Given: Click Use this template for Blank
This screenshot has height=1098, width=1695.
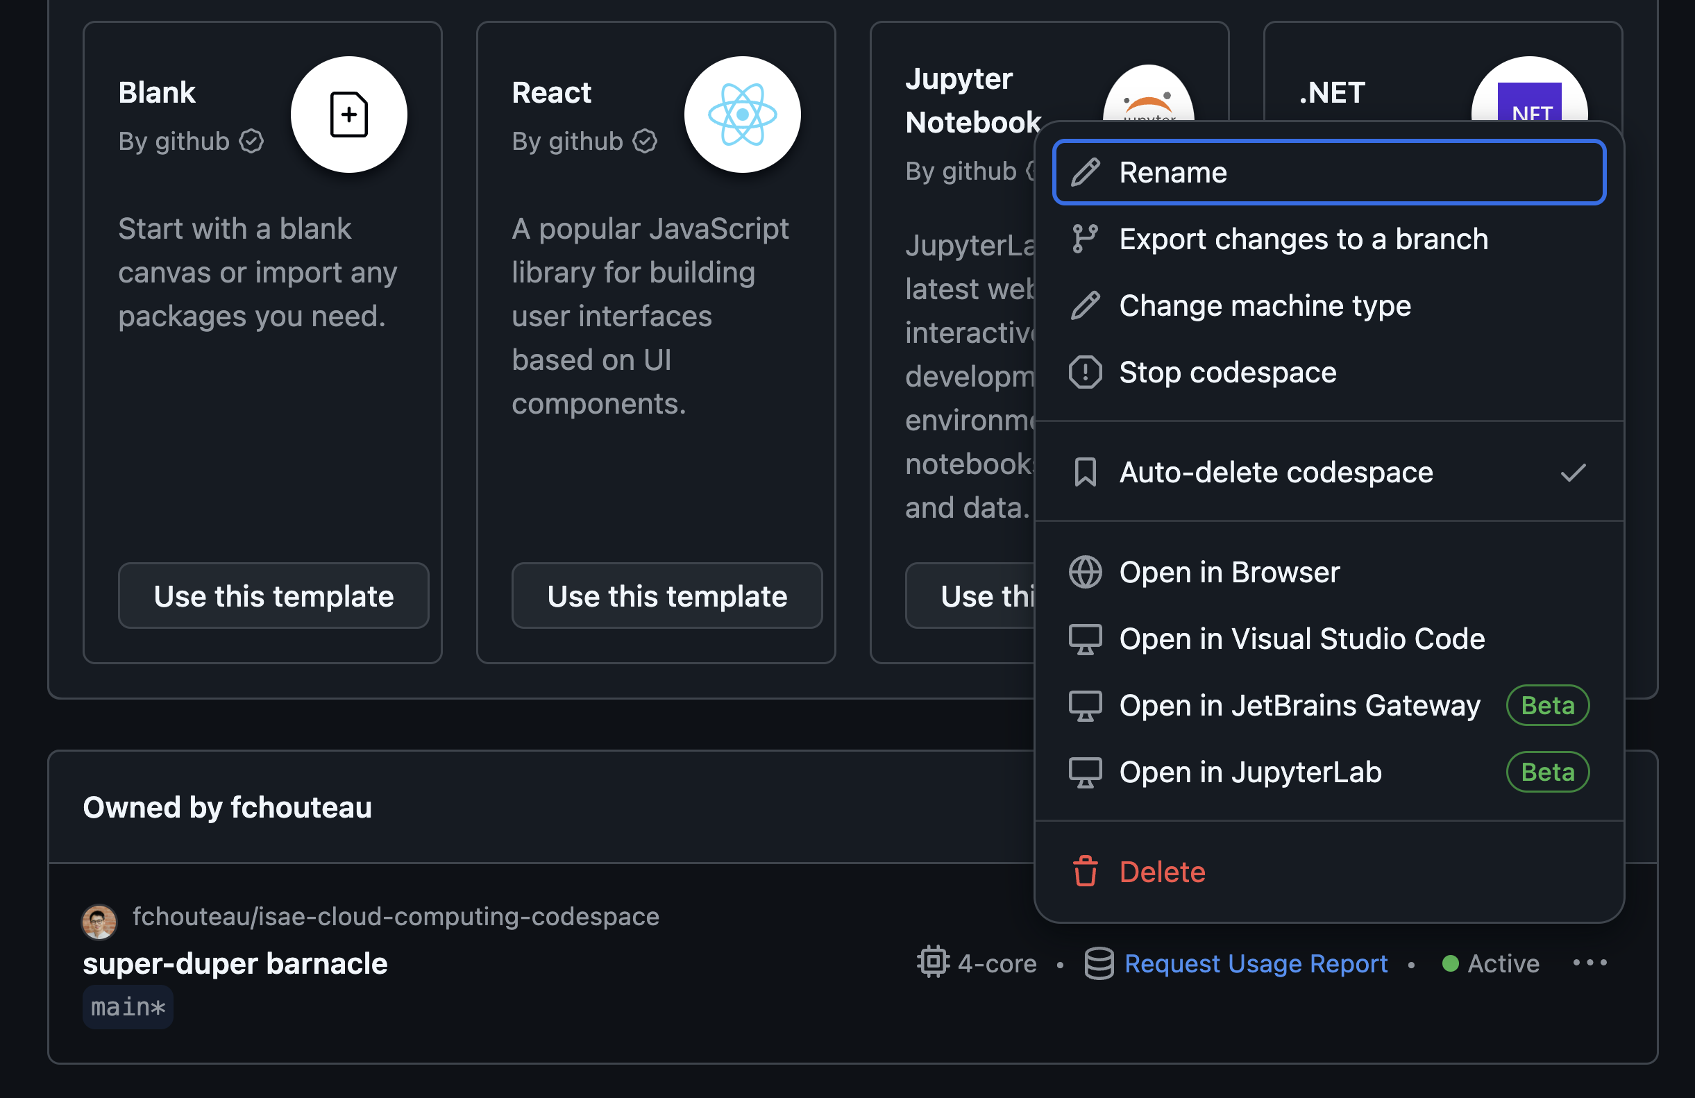Looking at the screenshot, I should click(273, 596).
